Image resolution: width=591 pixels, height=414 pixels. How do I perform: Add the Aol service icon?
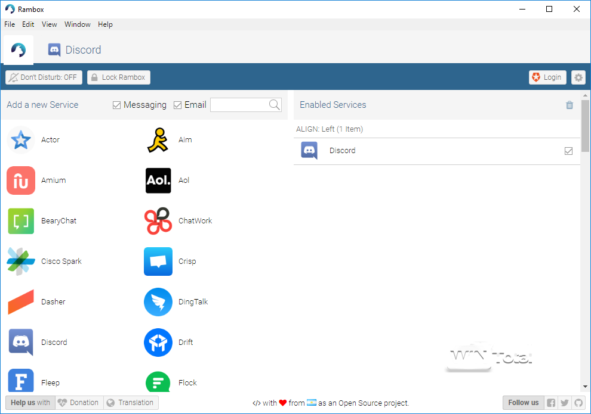coord(158,180)
